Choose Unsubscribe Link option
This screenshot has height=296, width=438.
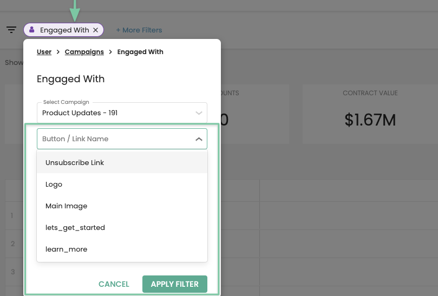[122, 162]
